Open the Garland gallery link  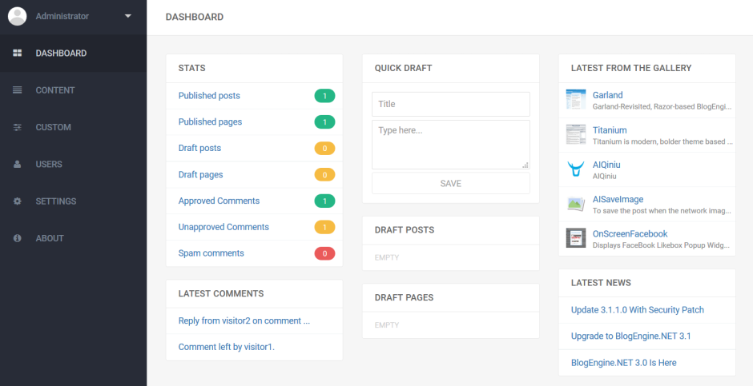tap(607, 95)
